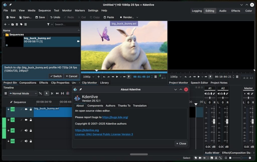Open the Render dialog from the toolbar
This screenshot has width=257, height=162.
128,17
